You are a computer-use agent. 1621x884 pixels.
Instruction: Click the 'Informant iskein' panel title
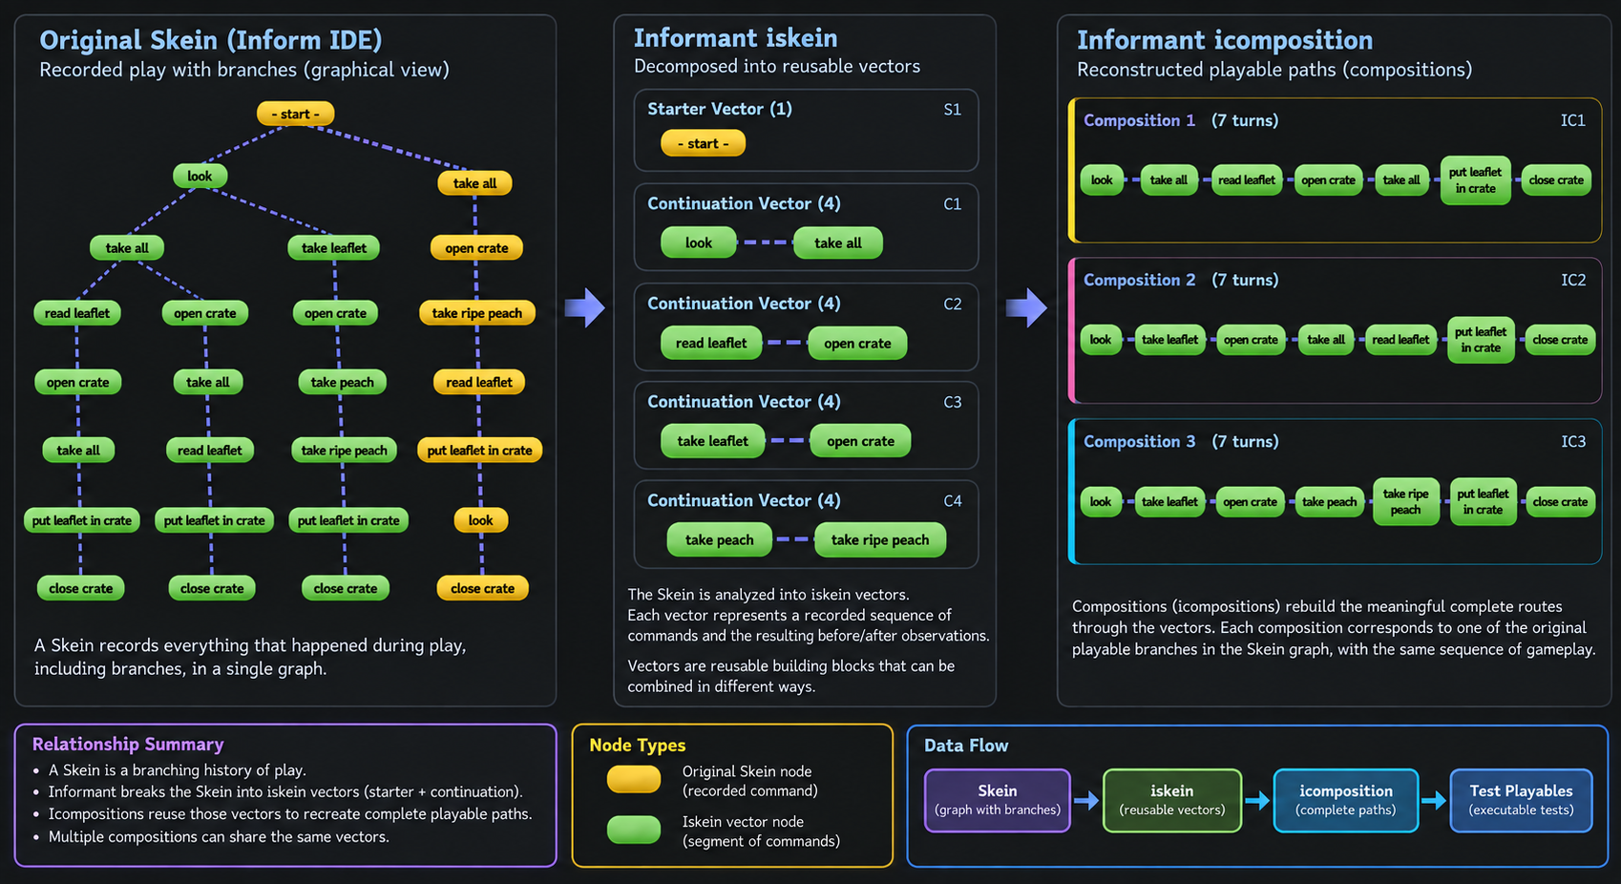tap(735, 38)
